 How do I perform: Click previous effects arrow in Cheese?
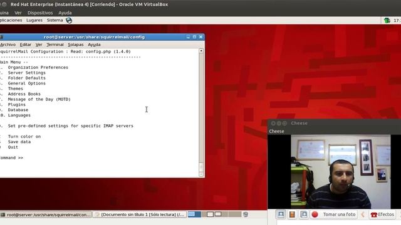[363, 214]
